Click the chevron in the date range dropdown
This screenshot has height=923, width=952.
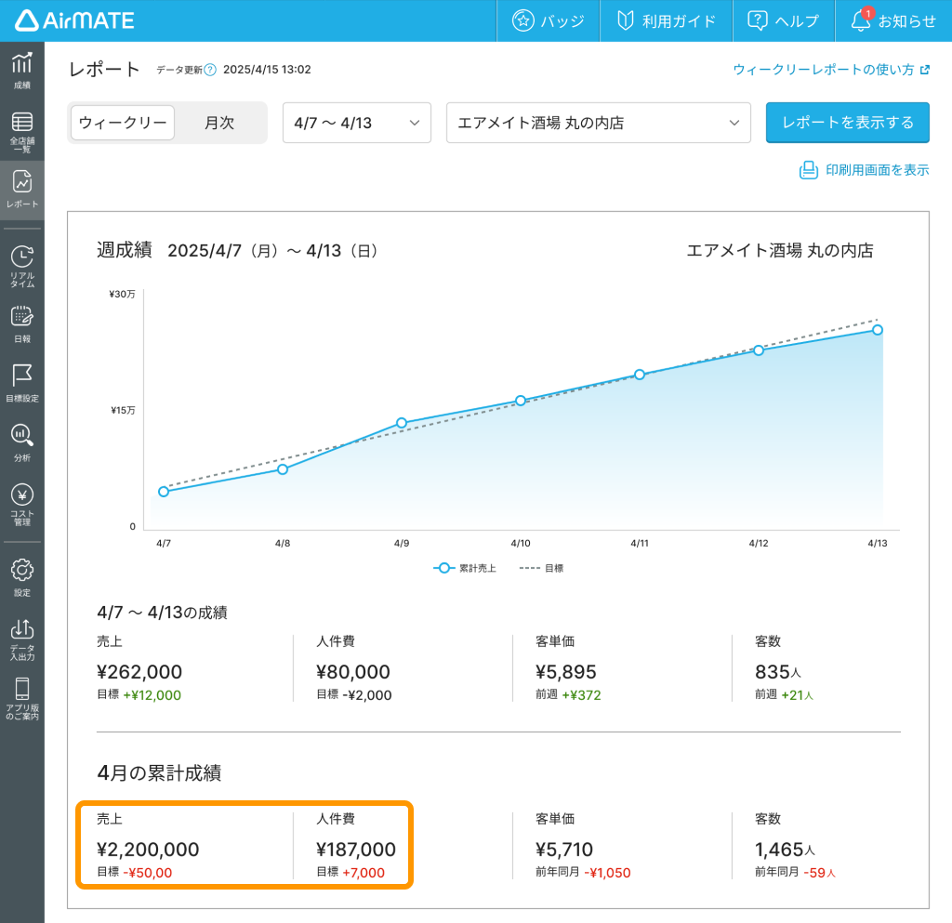pyautogui.click(x=415, y=123)
